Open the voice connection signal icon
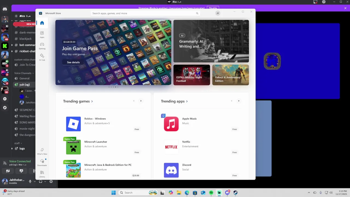This screenshot has width=350, height=197. pos(5,163)
